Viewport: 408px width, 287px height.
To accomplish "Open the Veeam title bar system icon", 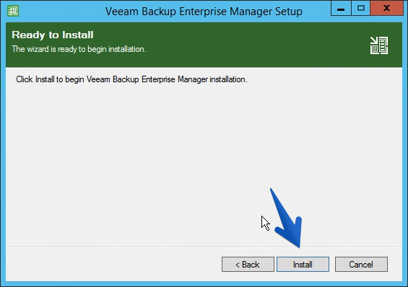I will (x=13, y=11).
